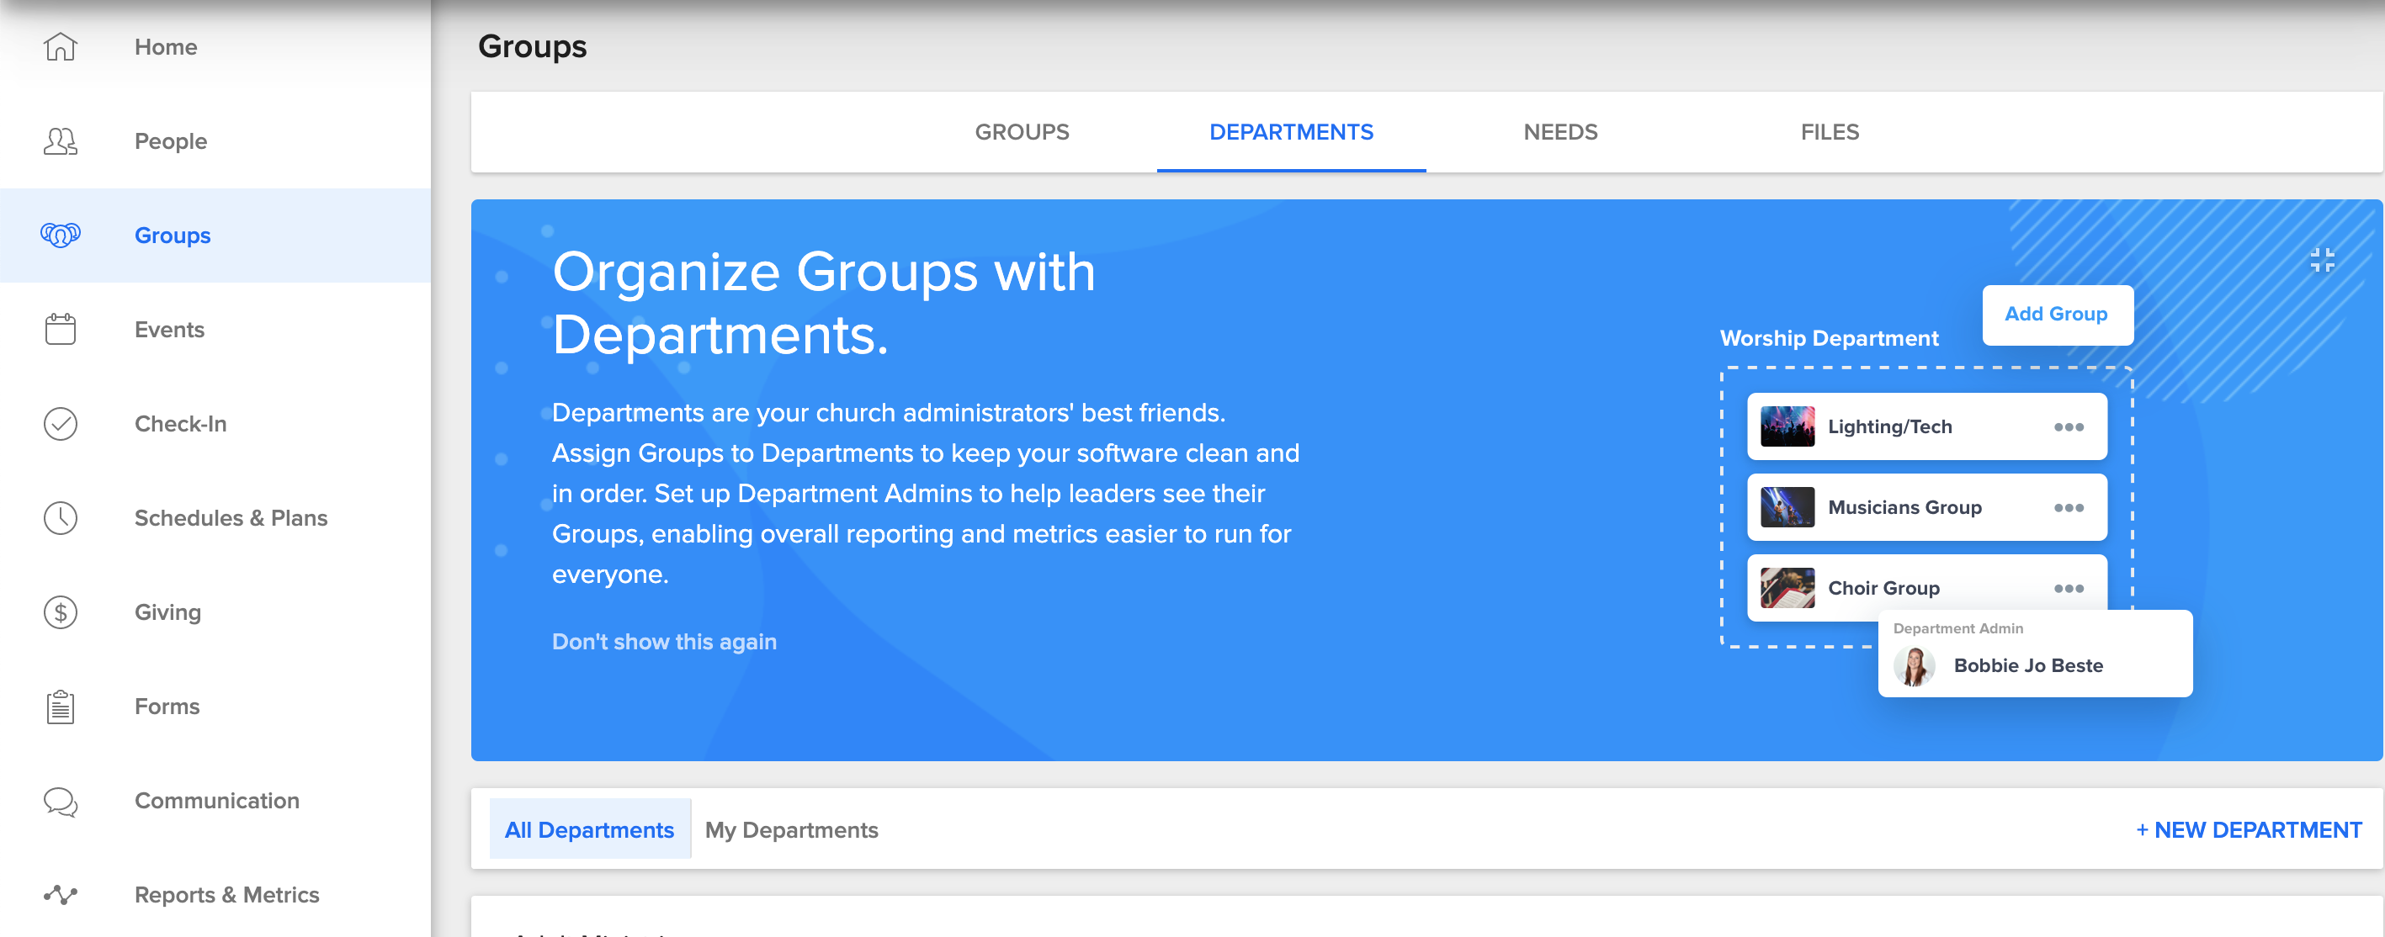Open Choir Group three-dot options

(x=2069, y=588)
